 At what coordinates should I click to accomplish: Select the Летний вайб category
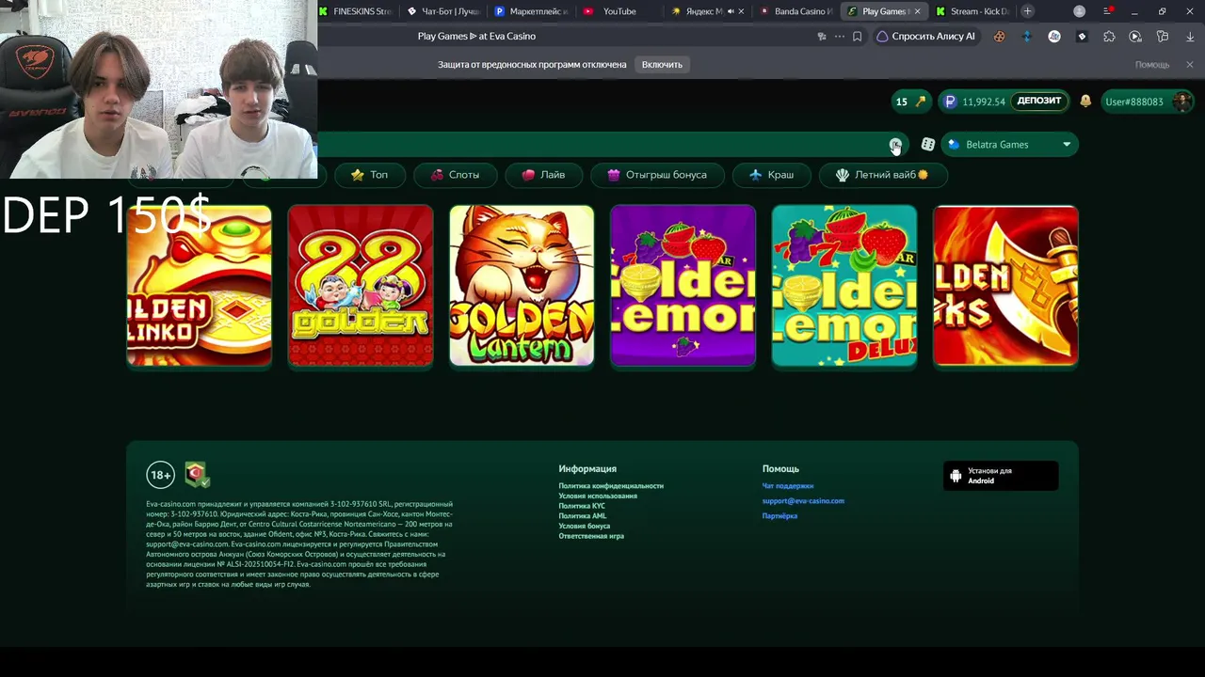point(883,175)
